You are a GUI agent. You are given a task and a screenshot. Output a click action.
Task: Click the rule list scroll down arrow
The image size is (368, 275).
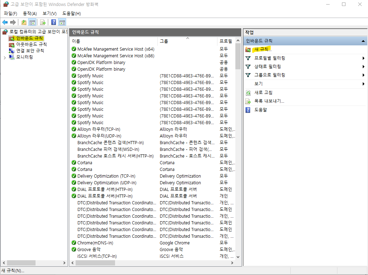pyautogui.click(x=238, y=257)
